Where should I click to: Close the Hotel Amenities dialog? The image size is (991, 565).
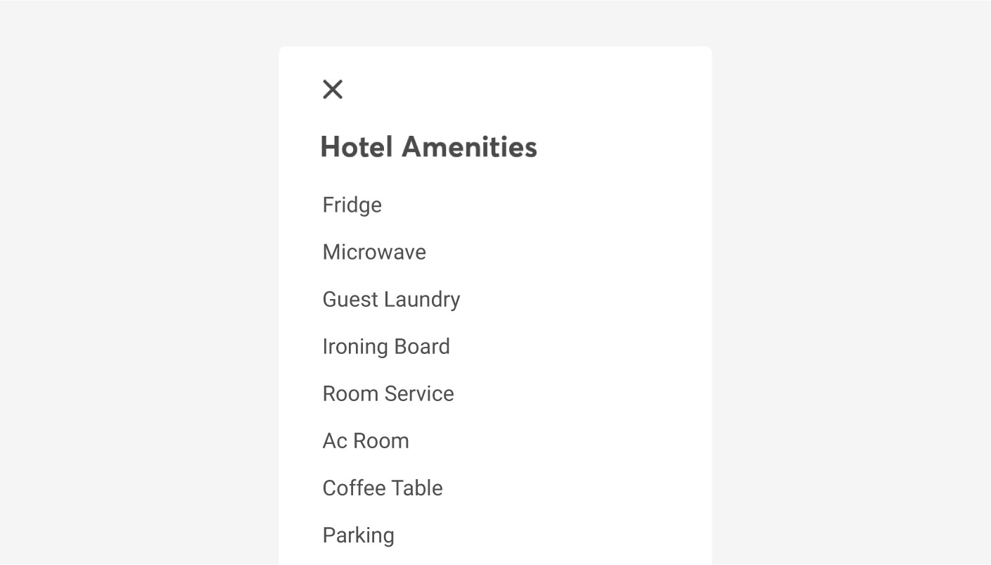333,89
